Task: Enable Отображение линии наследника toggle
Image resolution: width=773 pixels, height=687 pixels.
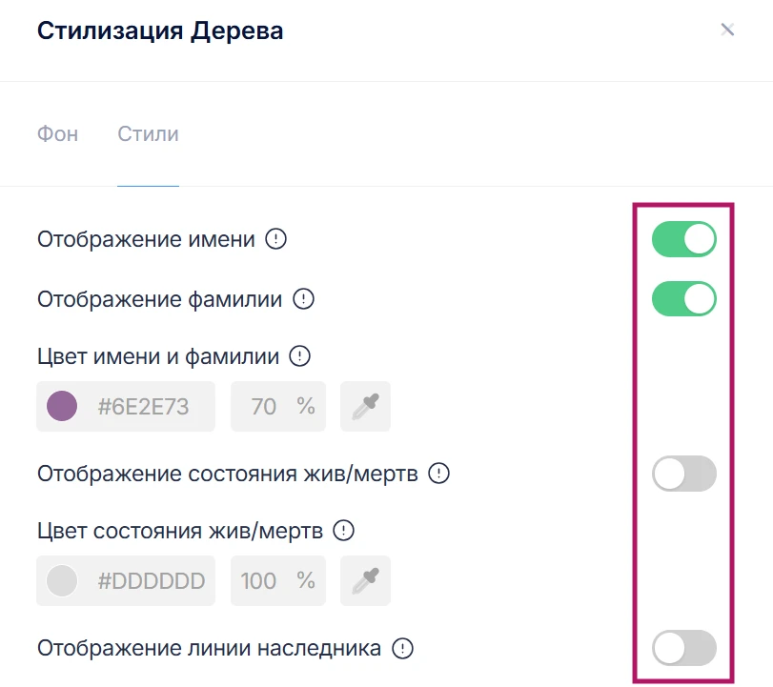Action: 683,649
